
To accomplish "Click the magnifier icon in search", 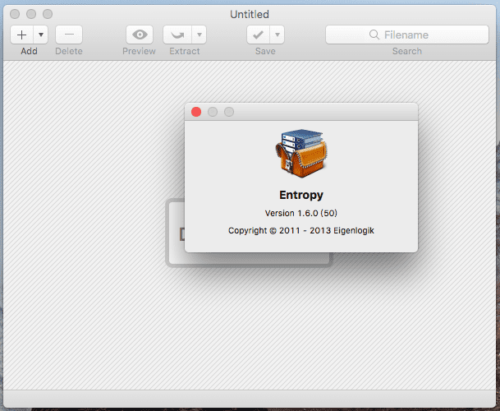I will (374, 35).
